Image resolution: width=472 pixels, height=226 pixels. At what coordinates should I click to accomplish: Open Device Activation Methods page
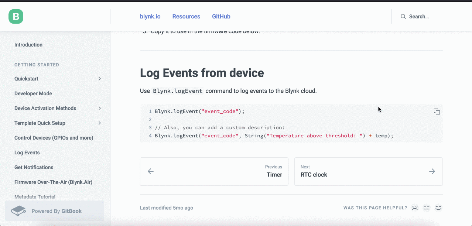tap(45, 108)
